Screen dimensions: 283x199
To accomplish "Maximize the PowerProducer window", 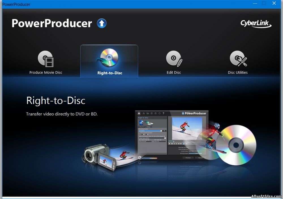I will tap(264, 3).
